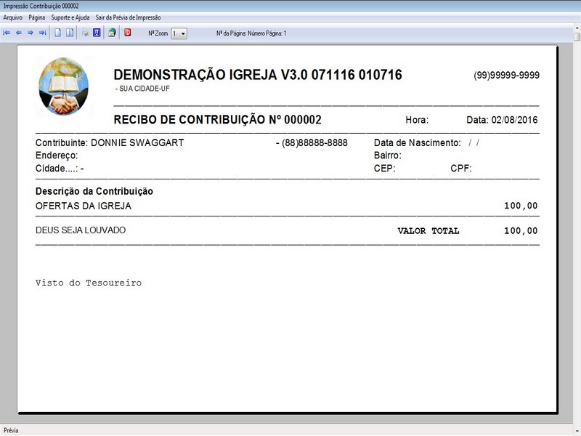
Task: Click red power exit icon
Action: [x=128, y=33]
